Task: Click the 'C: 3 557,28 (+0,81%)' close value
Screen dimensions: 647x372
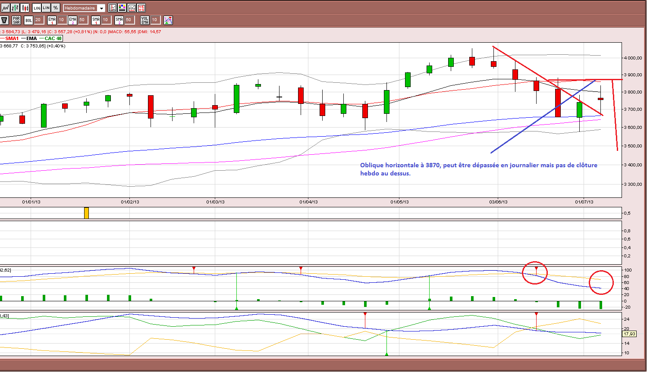Action: [x=70, y=31]
